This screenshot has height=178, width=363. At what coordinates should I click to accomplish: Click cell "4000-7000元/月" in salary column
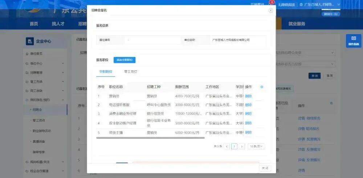pyautogui.click(x=187, y=96)
